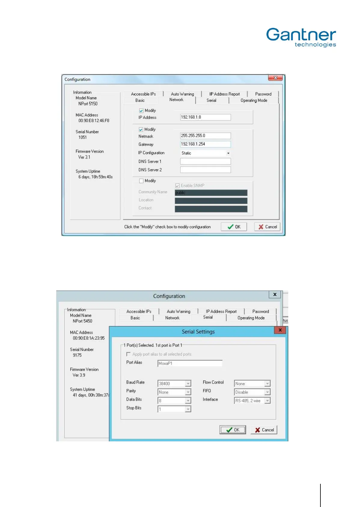Open Flow Control dropdown showing None
Screen dimensions: 358x507
point(252,384)
